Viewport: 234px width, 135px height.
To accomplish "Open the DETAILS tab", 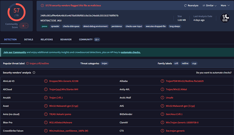I will [x=29, y=40].
